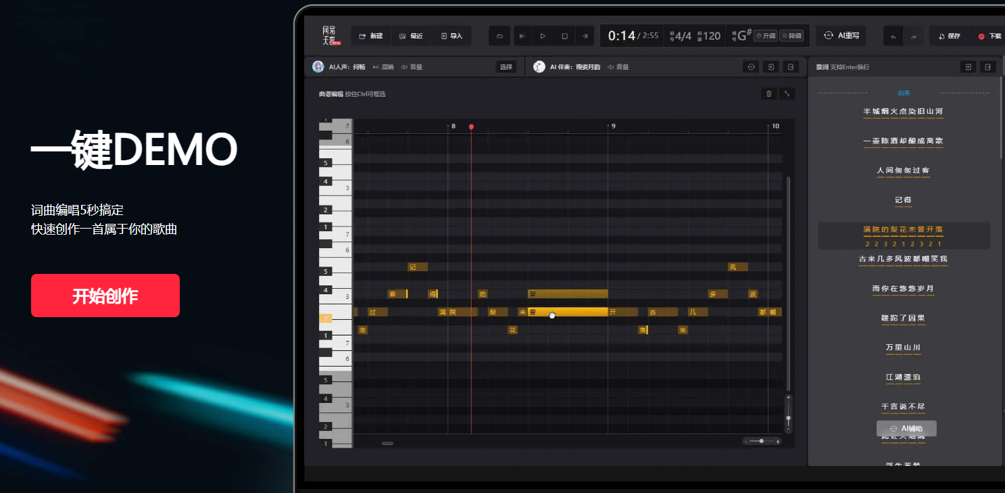Click the AI vocal singer avatar
The height and width of the screenshot is (493, 1005).
[x=318, y=66]
